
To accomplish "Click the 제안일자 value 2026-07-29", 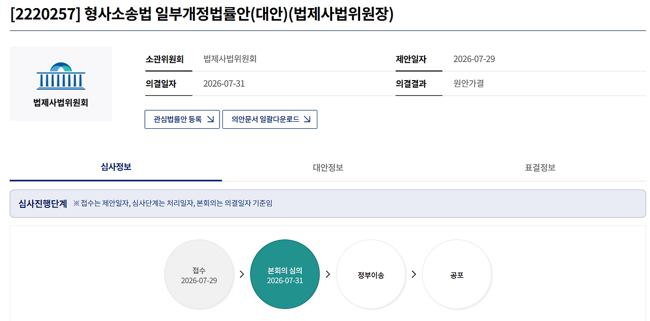I will click(474, 59).
